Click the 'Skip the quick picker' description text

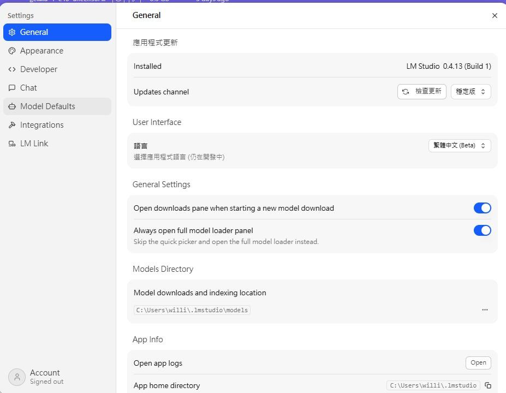coord(226,242)
